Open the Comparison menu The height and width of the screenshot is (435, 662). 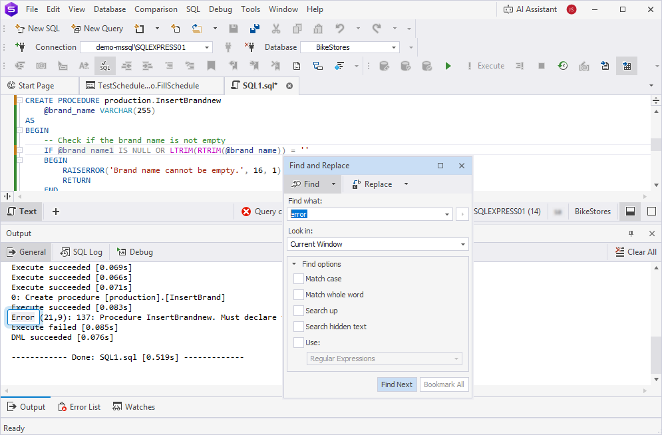[x=156, y=9]
